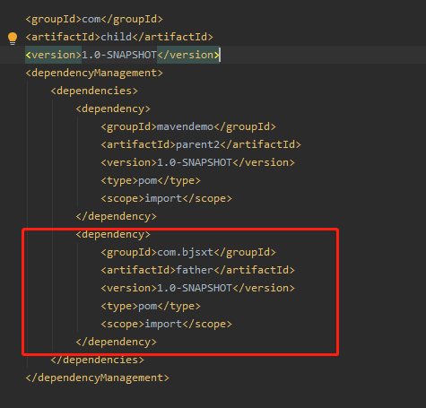The width and height of the screenshot is (426, 408).
Task: Click the highlighted closing version tag
Action: click(188, 55)
